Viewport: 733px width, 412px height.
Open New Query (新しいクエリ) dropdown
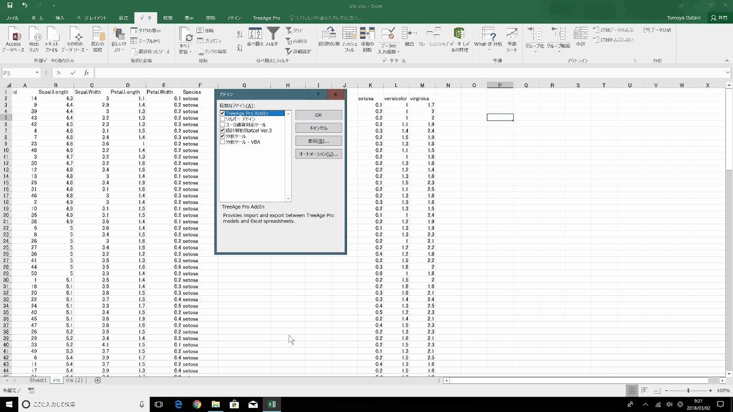coord(119,40)
